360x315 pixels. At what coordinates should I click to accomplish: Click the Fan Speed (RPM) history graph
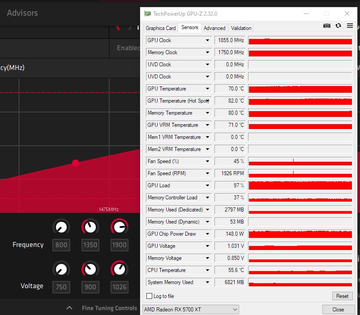point(300,173)
